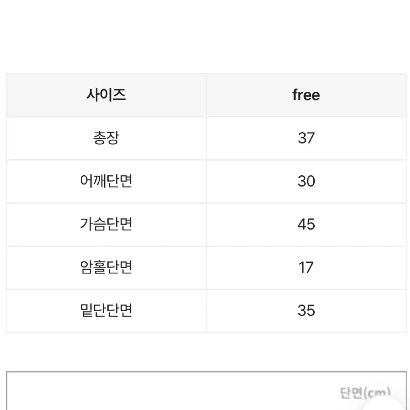Click the total length value 37
Viewport: 410px width, 410px height.
(306, 138)
